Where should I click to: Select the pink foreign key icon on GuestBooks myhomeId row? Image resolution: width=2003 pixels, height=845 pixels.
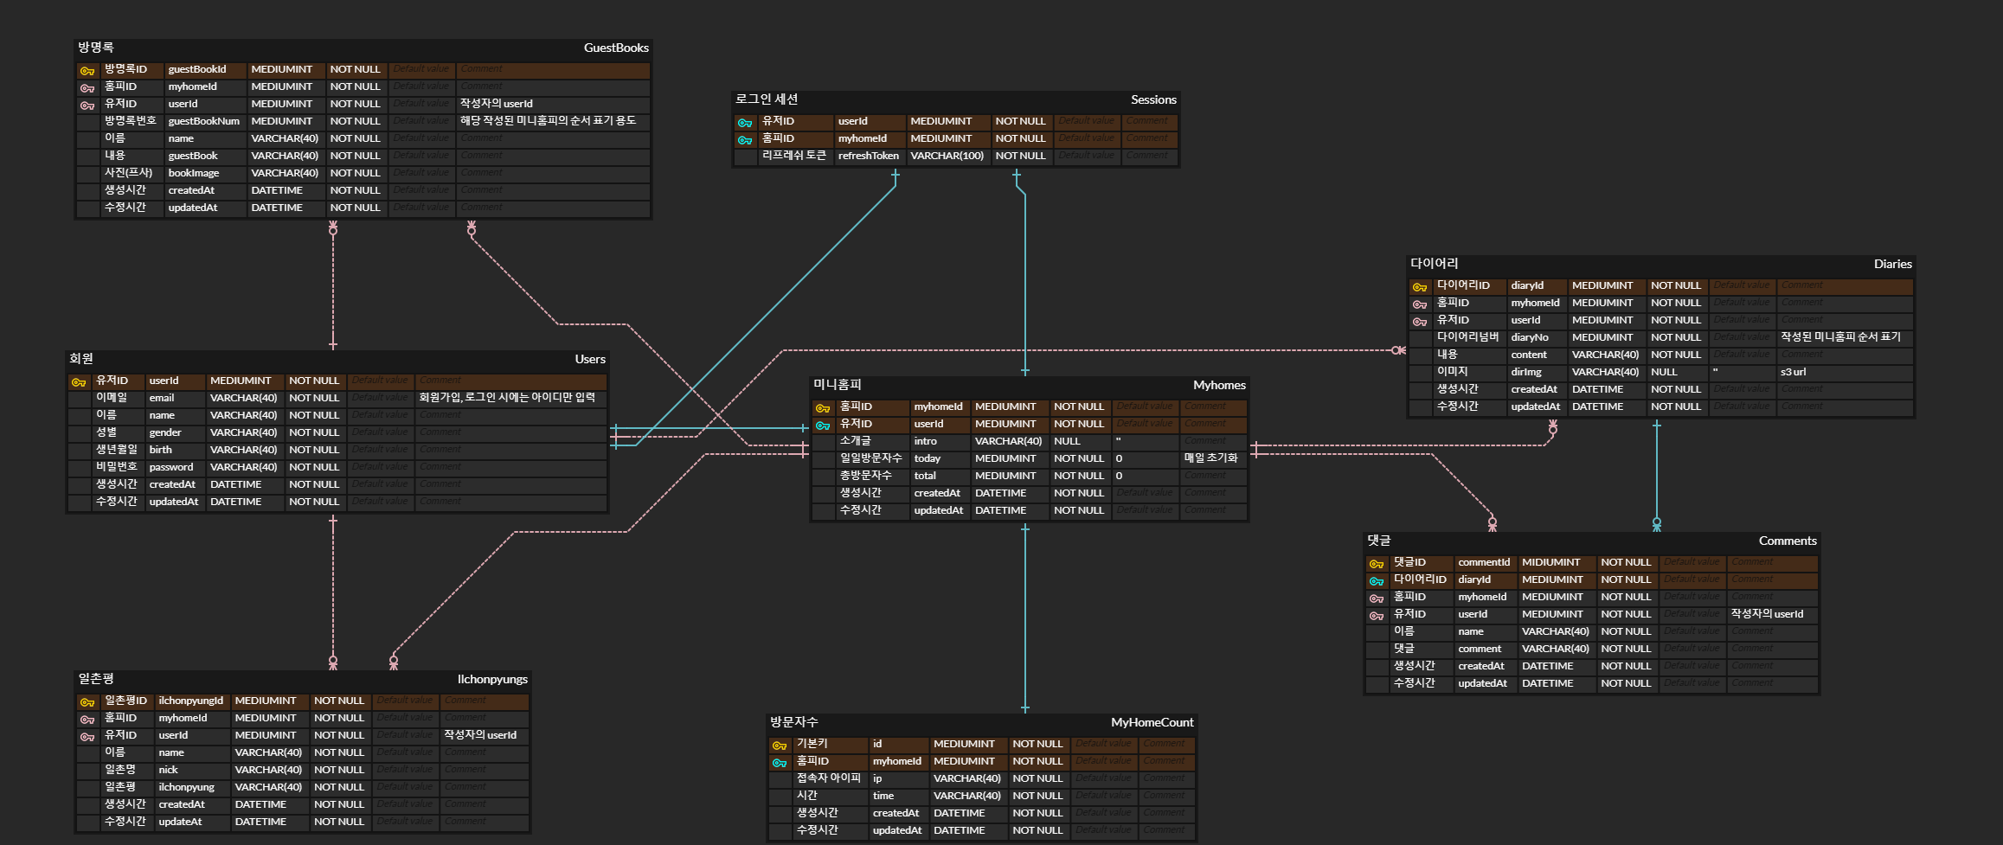[x=87, y=87]
